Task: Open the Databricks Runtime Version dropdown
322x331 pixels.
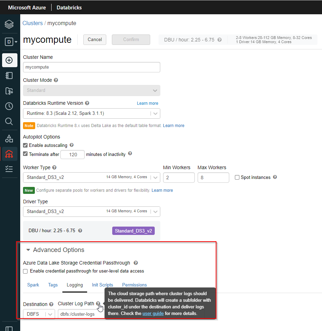Action: pos(92,113)
